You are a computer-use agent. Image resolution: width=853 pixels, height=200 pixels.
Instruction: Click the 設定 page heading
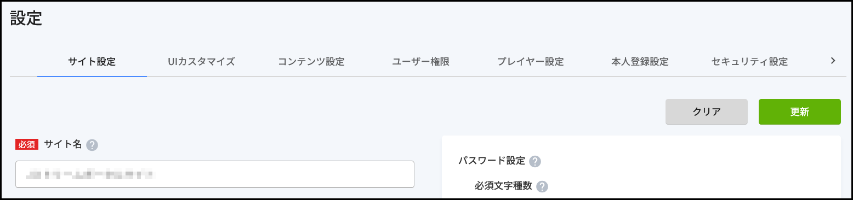click(26, 18)
